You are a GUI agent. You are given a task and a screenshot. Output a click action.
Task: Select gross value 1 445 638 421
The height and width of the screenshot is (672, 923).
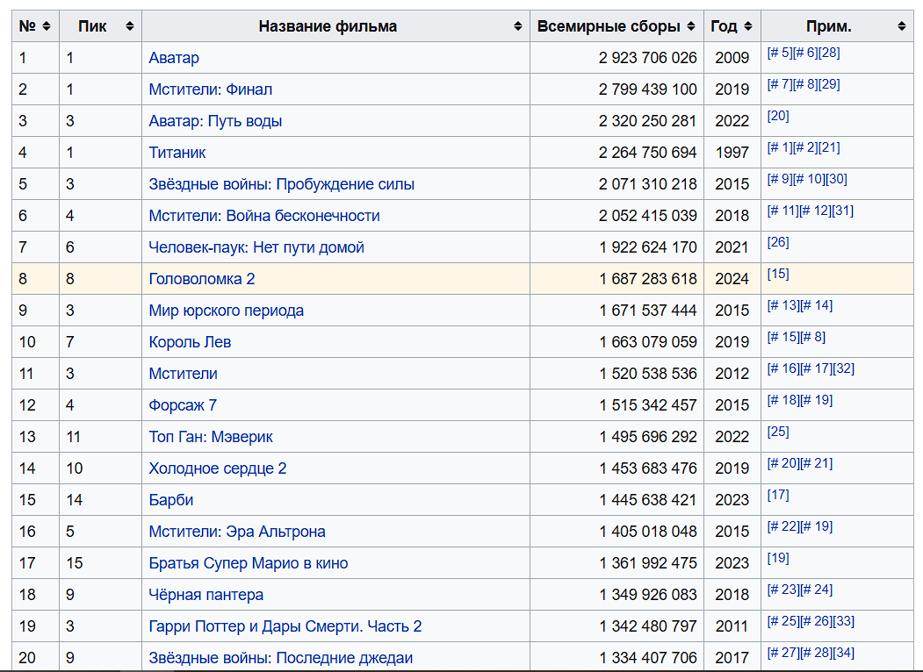(648, 500)
